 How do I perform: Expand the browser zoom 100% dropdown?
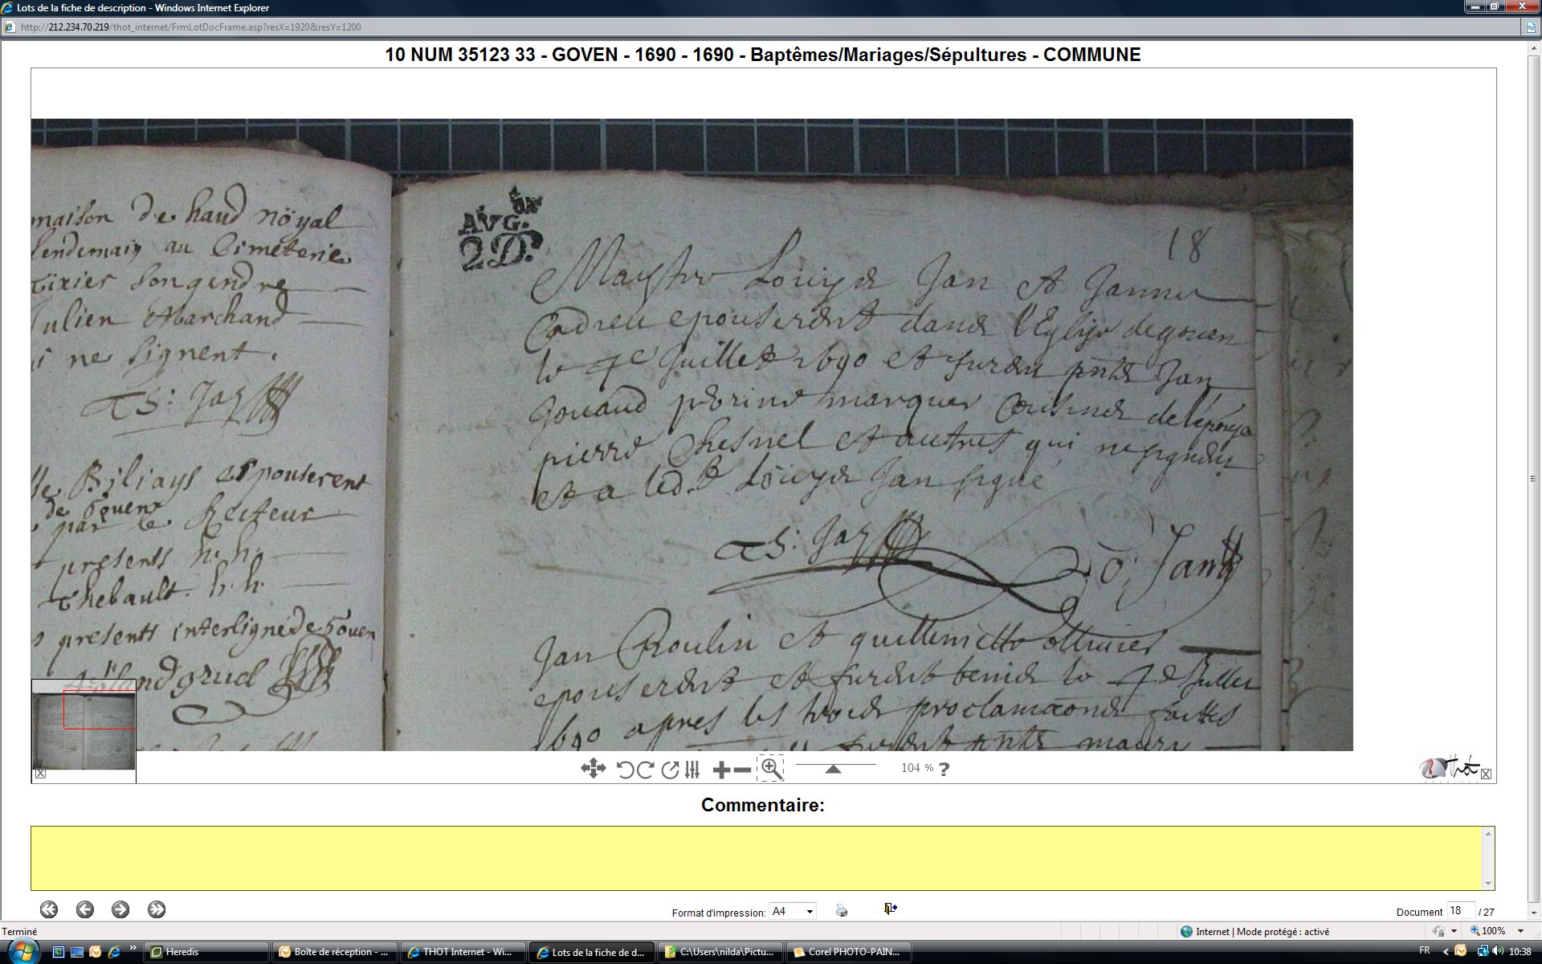pos(1520,931)
